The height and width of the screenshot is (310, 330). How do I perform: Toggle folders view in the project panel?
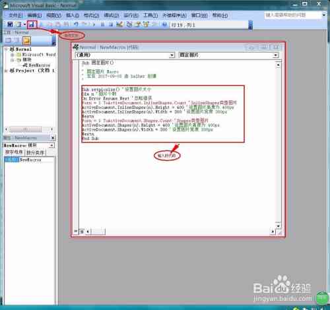tap(26, 40)
